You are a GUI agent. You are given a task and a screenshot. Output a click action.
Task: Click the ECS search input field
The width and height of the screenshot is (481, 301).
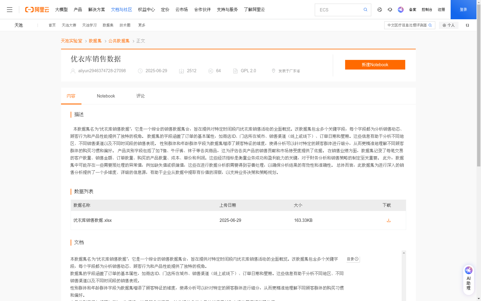pyautogui.click(x=340, y=10)
